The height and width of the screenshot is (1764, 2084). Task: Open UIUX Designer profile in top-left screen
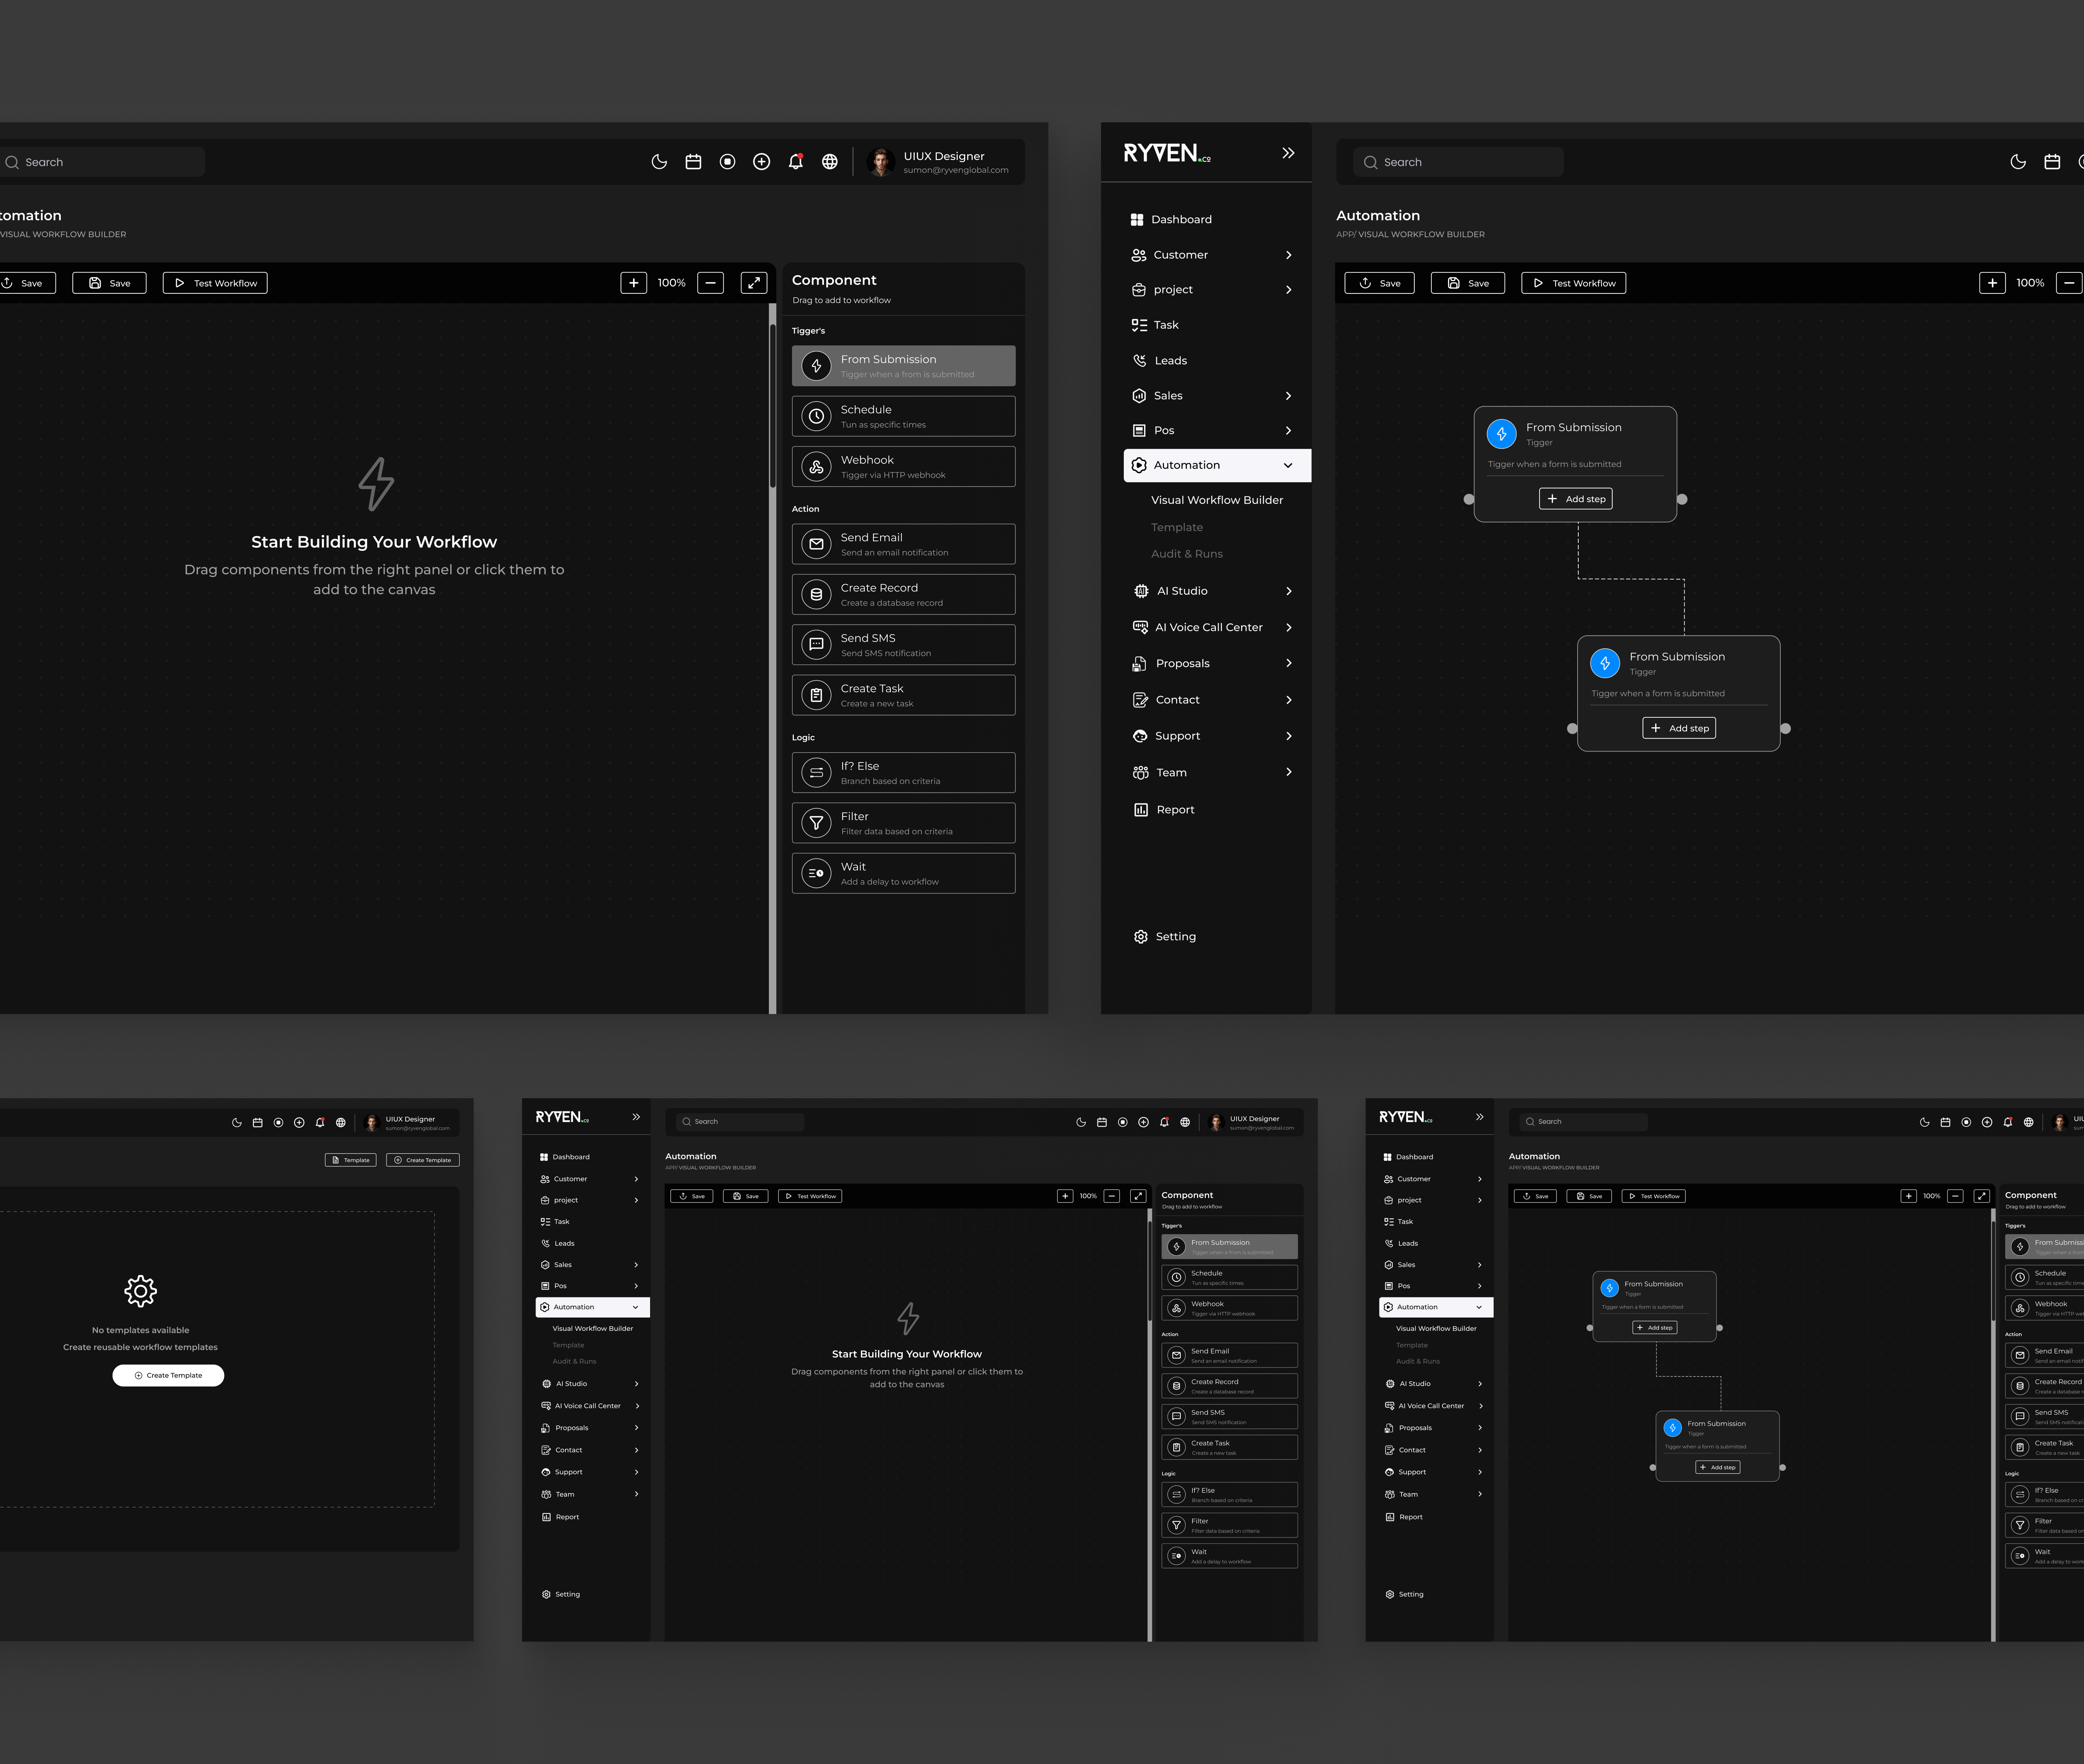(939, 162)
